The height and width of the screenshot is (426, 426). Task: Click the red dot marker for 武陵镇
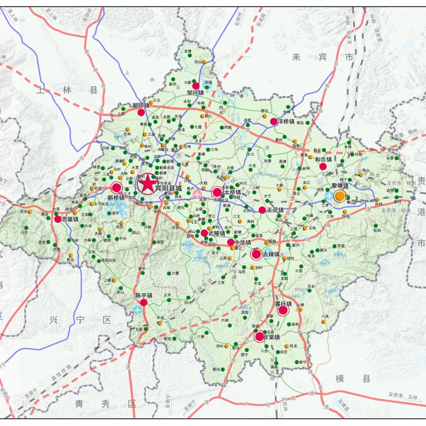click(x=204, y=233)
